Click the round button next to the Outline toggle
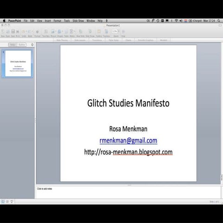This screenshot has width=223, height=223. click(x=32, y=45)
